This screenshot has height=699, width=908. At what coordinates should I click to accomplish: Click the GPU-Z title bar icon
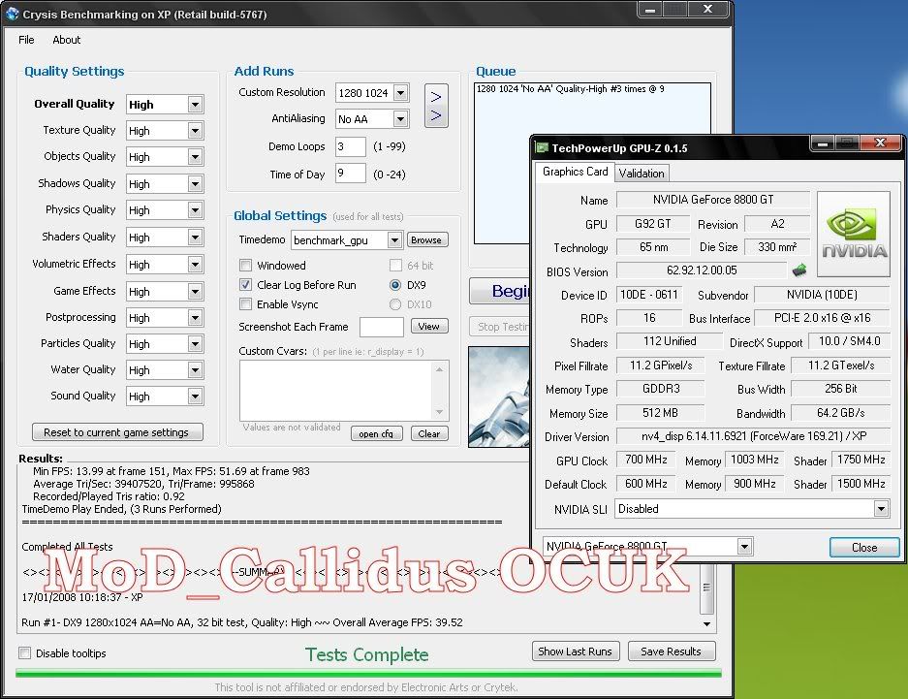[x=542, y=147]
